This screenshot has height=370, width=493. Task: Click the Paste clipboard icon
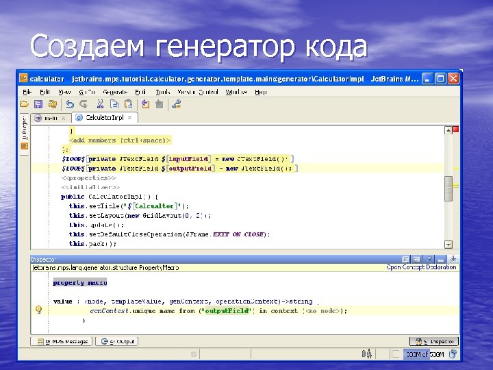(x=128, y=104)
